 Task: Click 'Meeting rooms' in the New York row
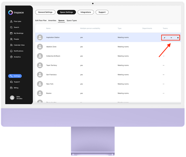[x=123, y=84]
